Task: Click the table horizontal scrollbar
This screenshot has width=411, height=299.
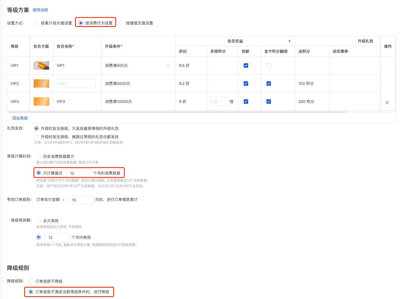Action: (x=177, y=112)
